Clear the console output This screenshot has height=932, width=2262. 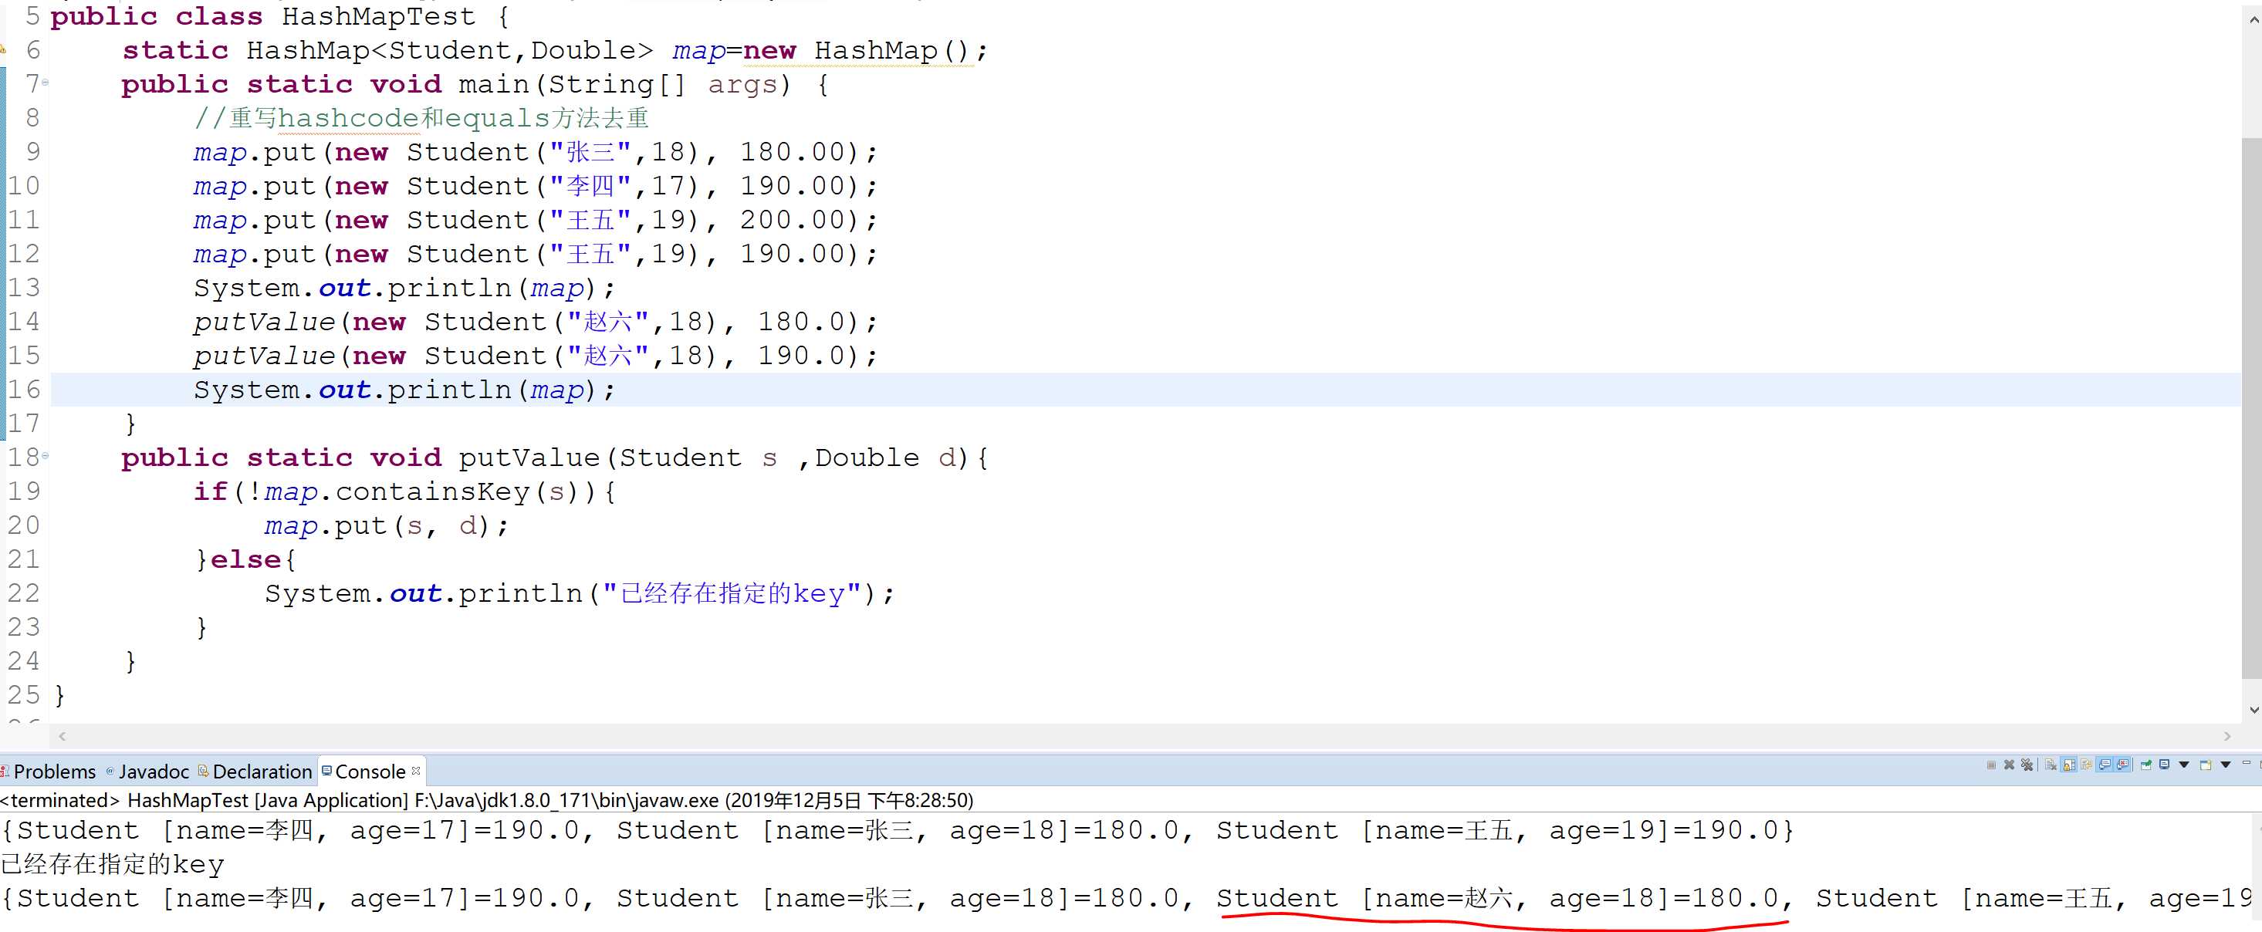(x=2051, y=765)
